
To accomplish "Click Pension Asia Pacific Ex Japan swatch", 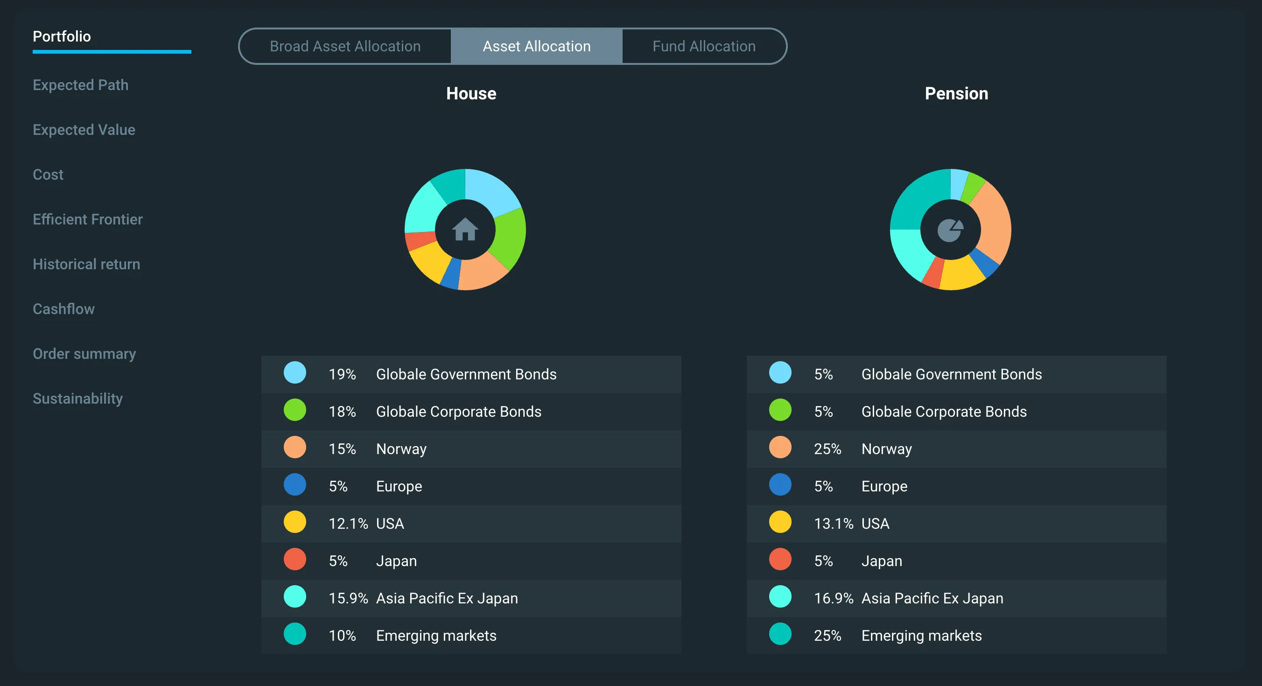I will click(780, 596).
